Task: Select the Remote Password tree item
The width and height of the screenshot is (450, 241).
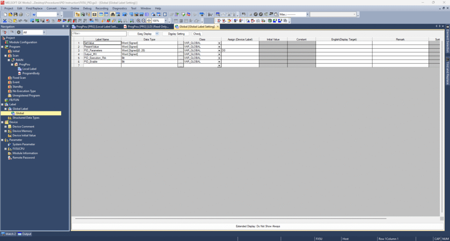Action: (x=24, y=158)
